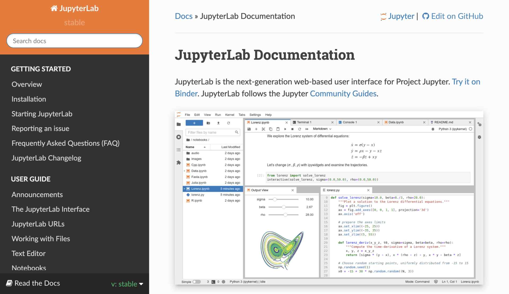This screenshot has width=509, height=294.
Task: Click the GitHub icon beside Edit on GitHub
Action: pyautogui.click(x=425, y=16)
